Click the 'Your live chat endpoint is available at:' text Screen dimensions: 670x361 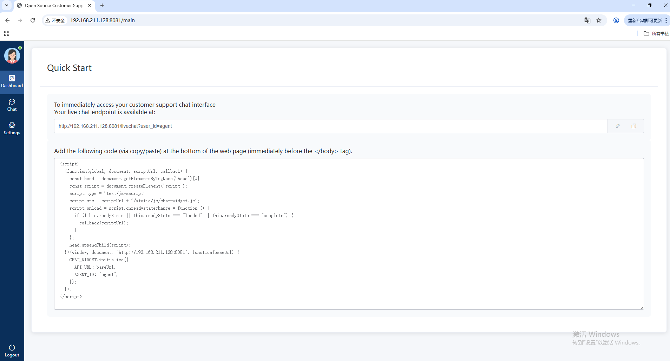tap(105, 112)
